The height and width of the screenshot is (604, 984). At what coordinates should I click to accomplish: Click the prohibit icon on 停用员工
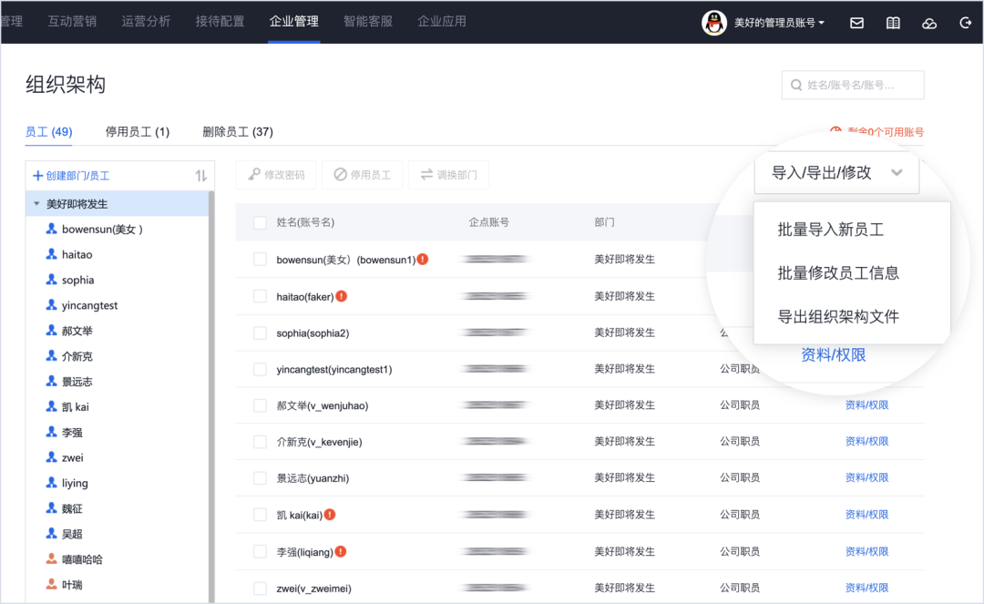(x=340, y=174)
